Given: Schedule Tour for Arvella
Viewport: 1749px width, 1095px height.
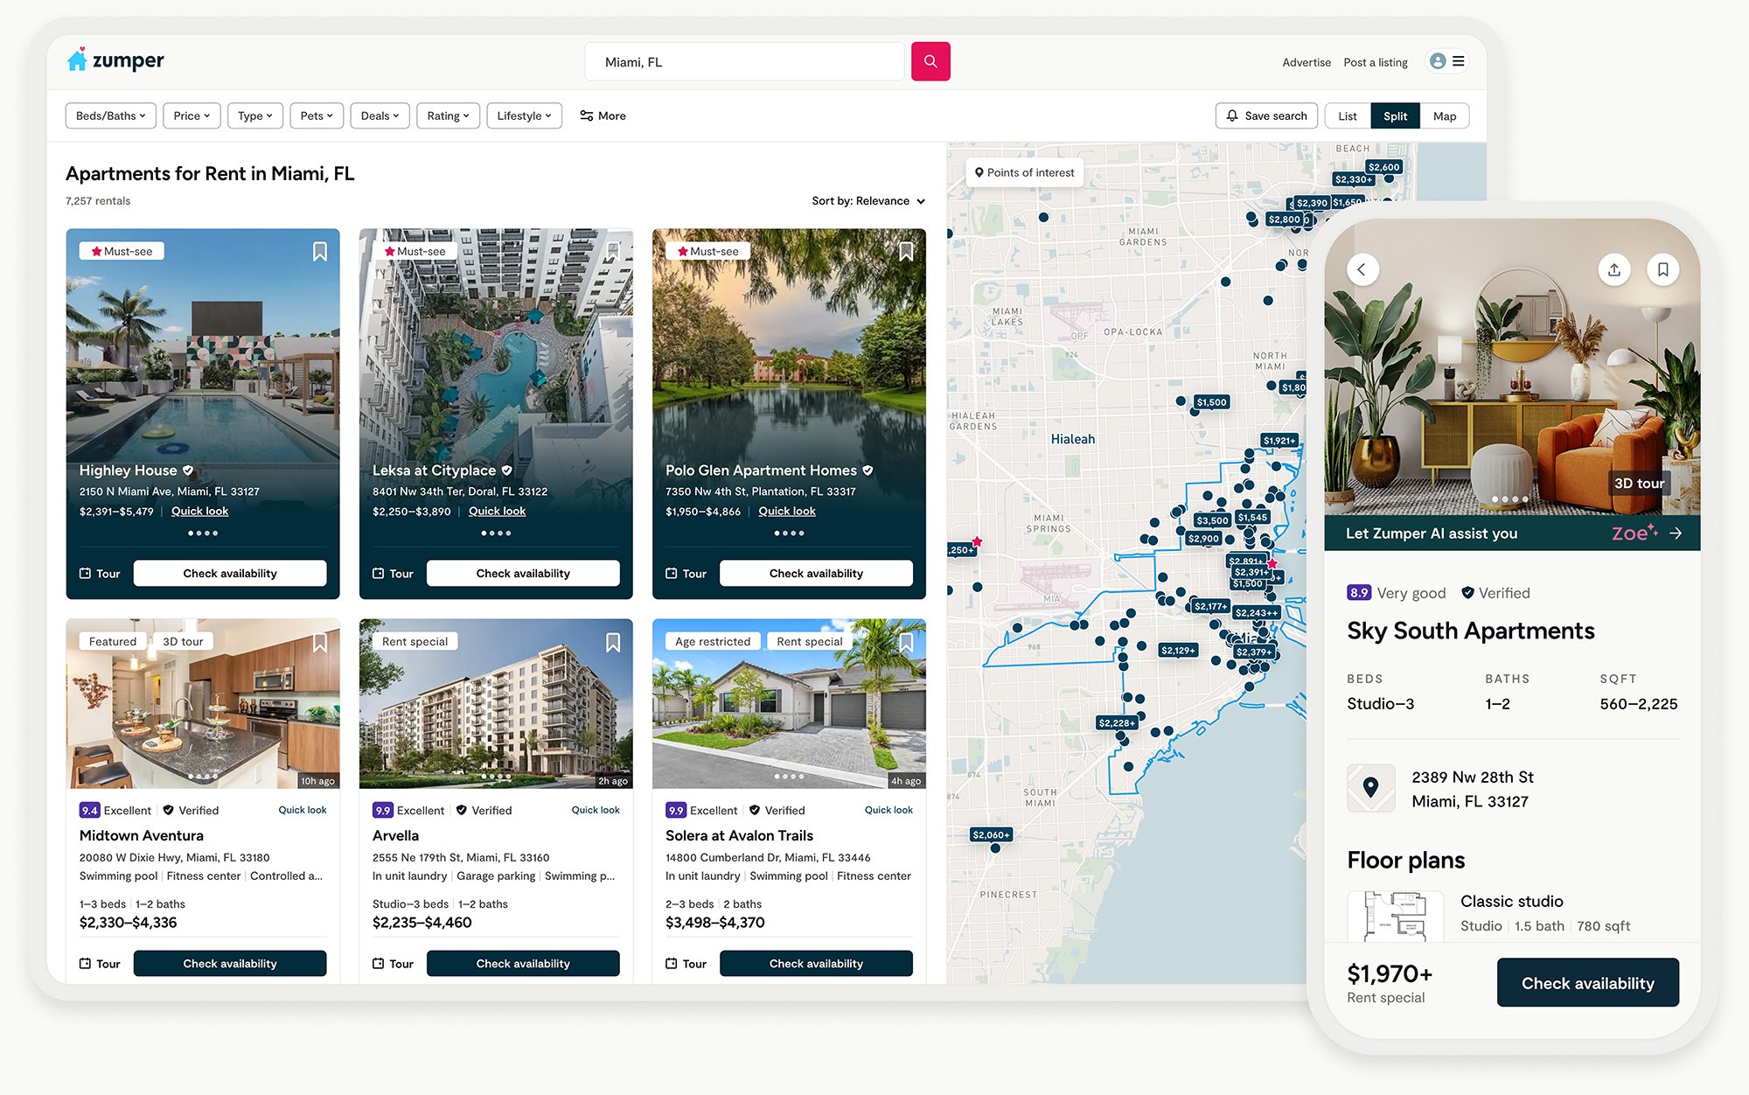Looking at the screenshot, I should (393, 964).
